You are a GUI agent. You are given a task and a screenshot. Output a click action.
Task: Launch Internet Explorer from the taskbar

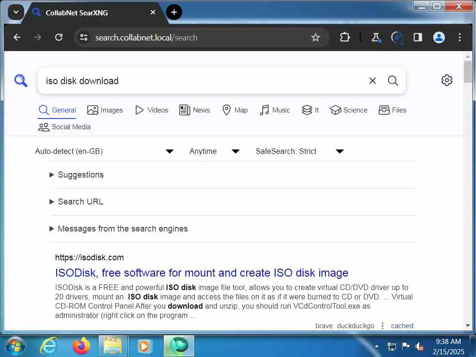tap(48, 346)
